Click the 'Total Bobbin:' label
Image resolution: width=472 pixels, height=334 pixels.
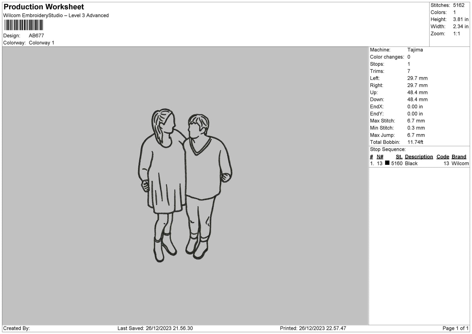[385, 142]
